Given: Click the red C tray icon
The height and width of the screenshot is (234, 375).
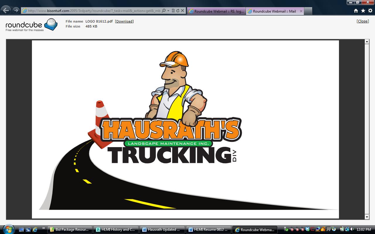Looking at the screenshot, I should 313,229.
